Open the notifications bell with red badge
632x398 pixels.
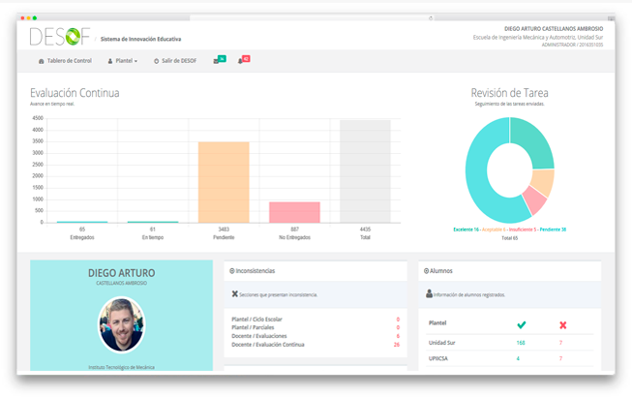242,61
